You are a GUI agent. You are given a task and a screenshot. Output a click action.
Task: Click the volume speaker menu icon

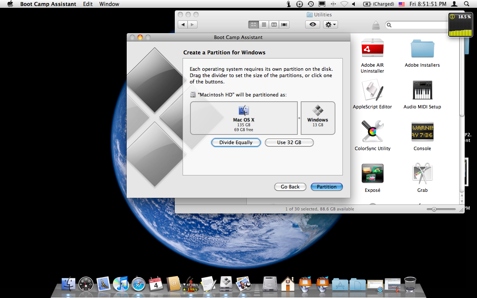point(353,4)
